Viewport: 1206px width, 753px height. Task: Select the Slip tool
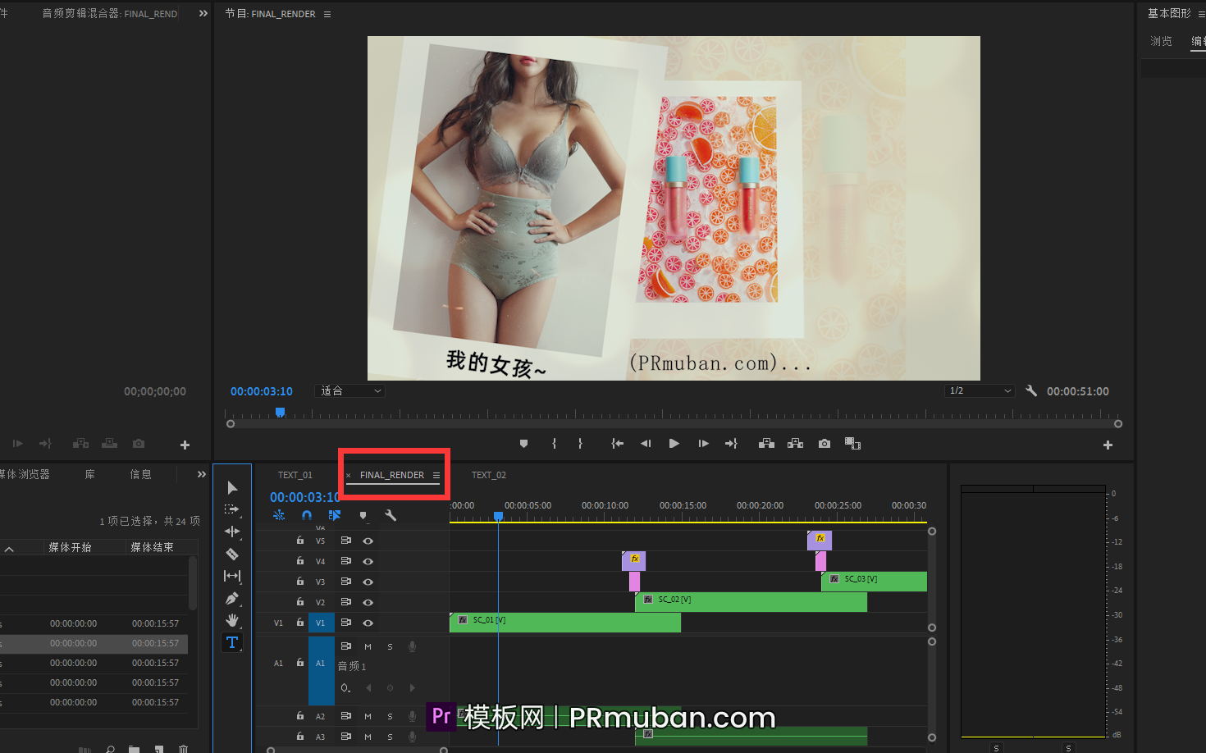(232, 576)
